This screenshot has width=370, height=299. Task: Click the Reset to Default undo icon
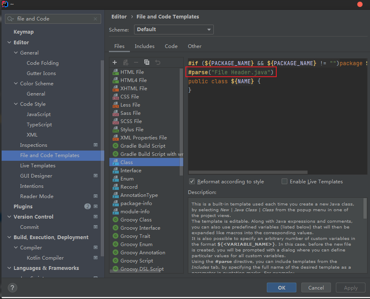[x=157, y=62]
